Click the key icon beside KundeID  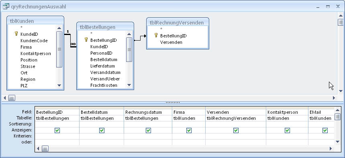pyautogui.click(x=16, y=34)
